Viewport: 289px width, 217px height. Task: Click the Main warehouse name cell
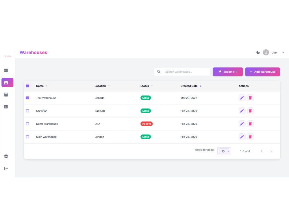click(x=46, y=137)
